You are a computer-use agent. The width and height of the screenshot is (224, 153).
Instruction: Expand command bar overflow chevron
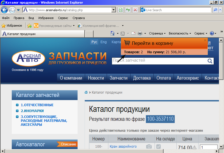(221, 31)
